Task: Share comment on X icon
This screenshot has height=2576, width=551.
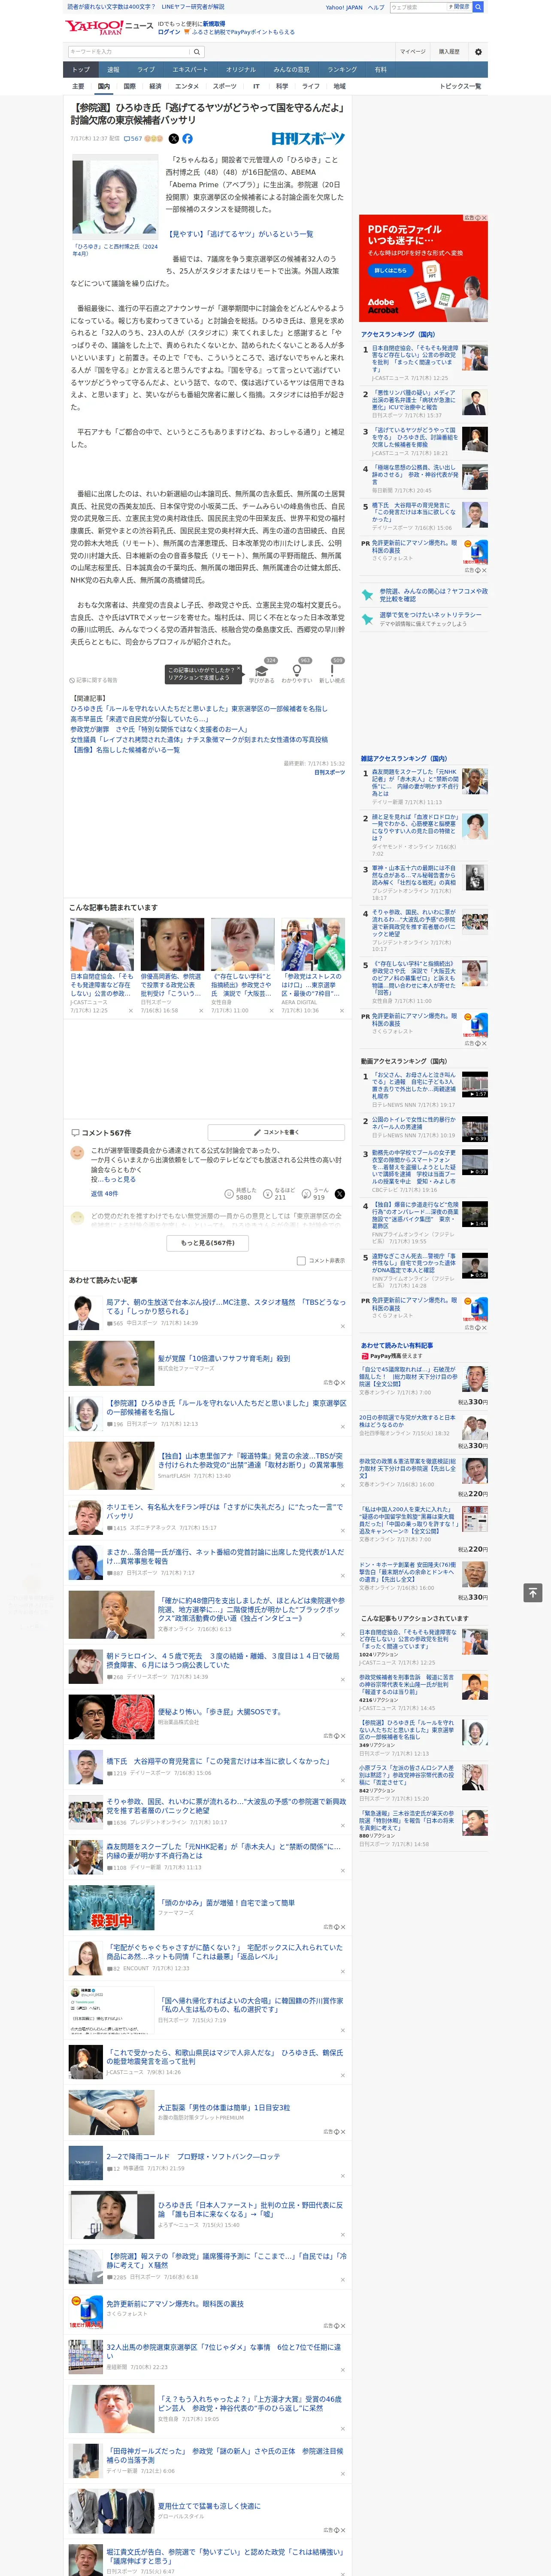Action: [340, 1194]
